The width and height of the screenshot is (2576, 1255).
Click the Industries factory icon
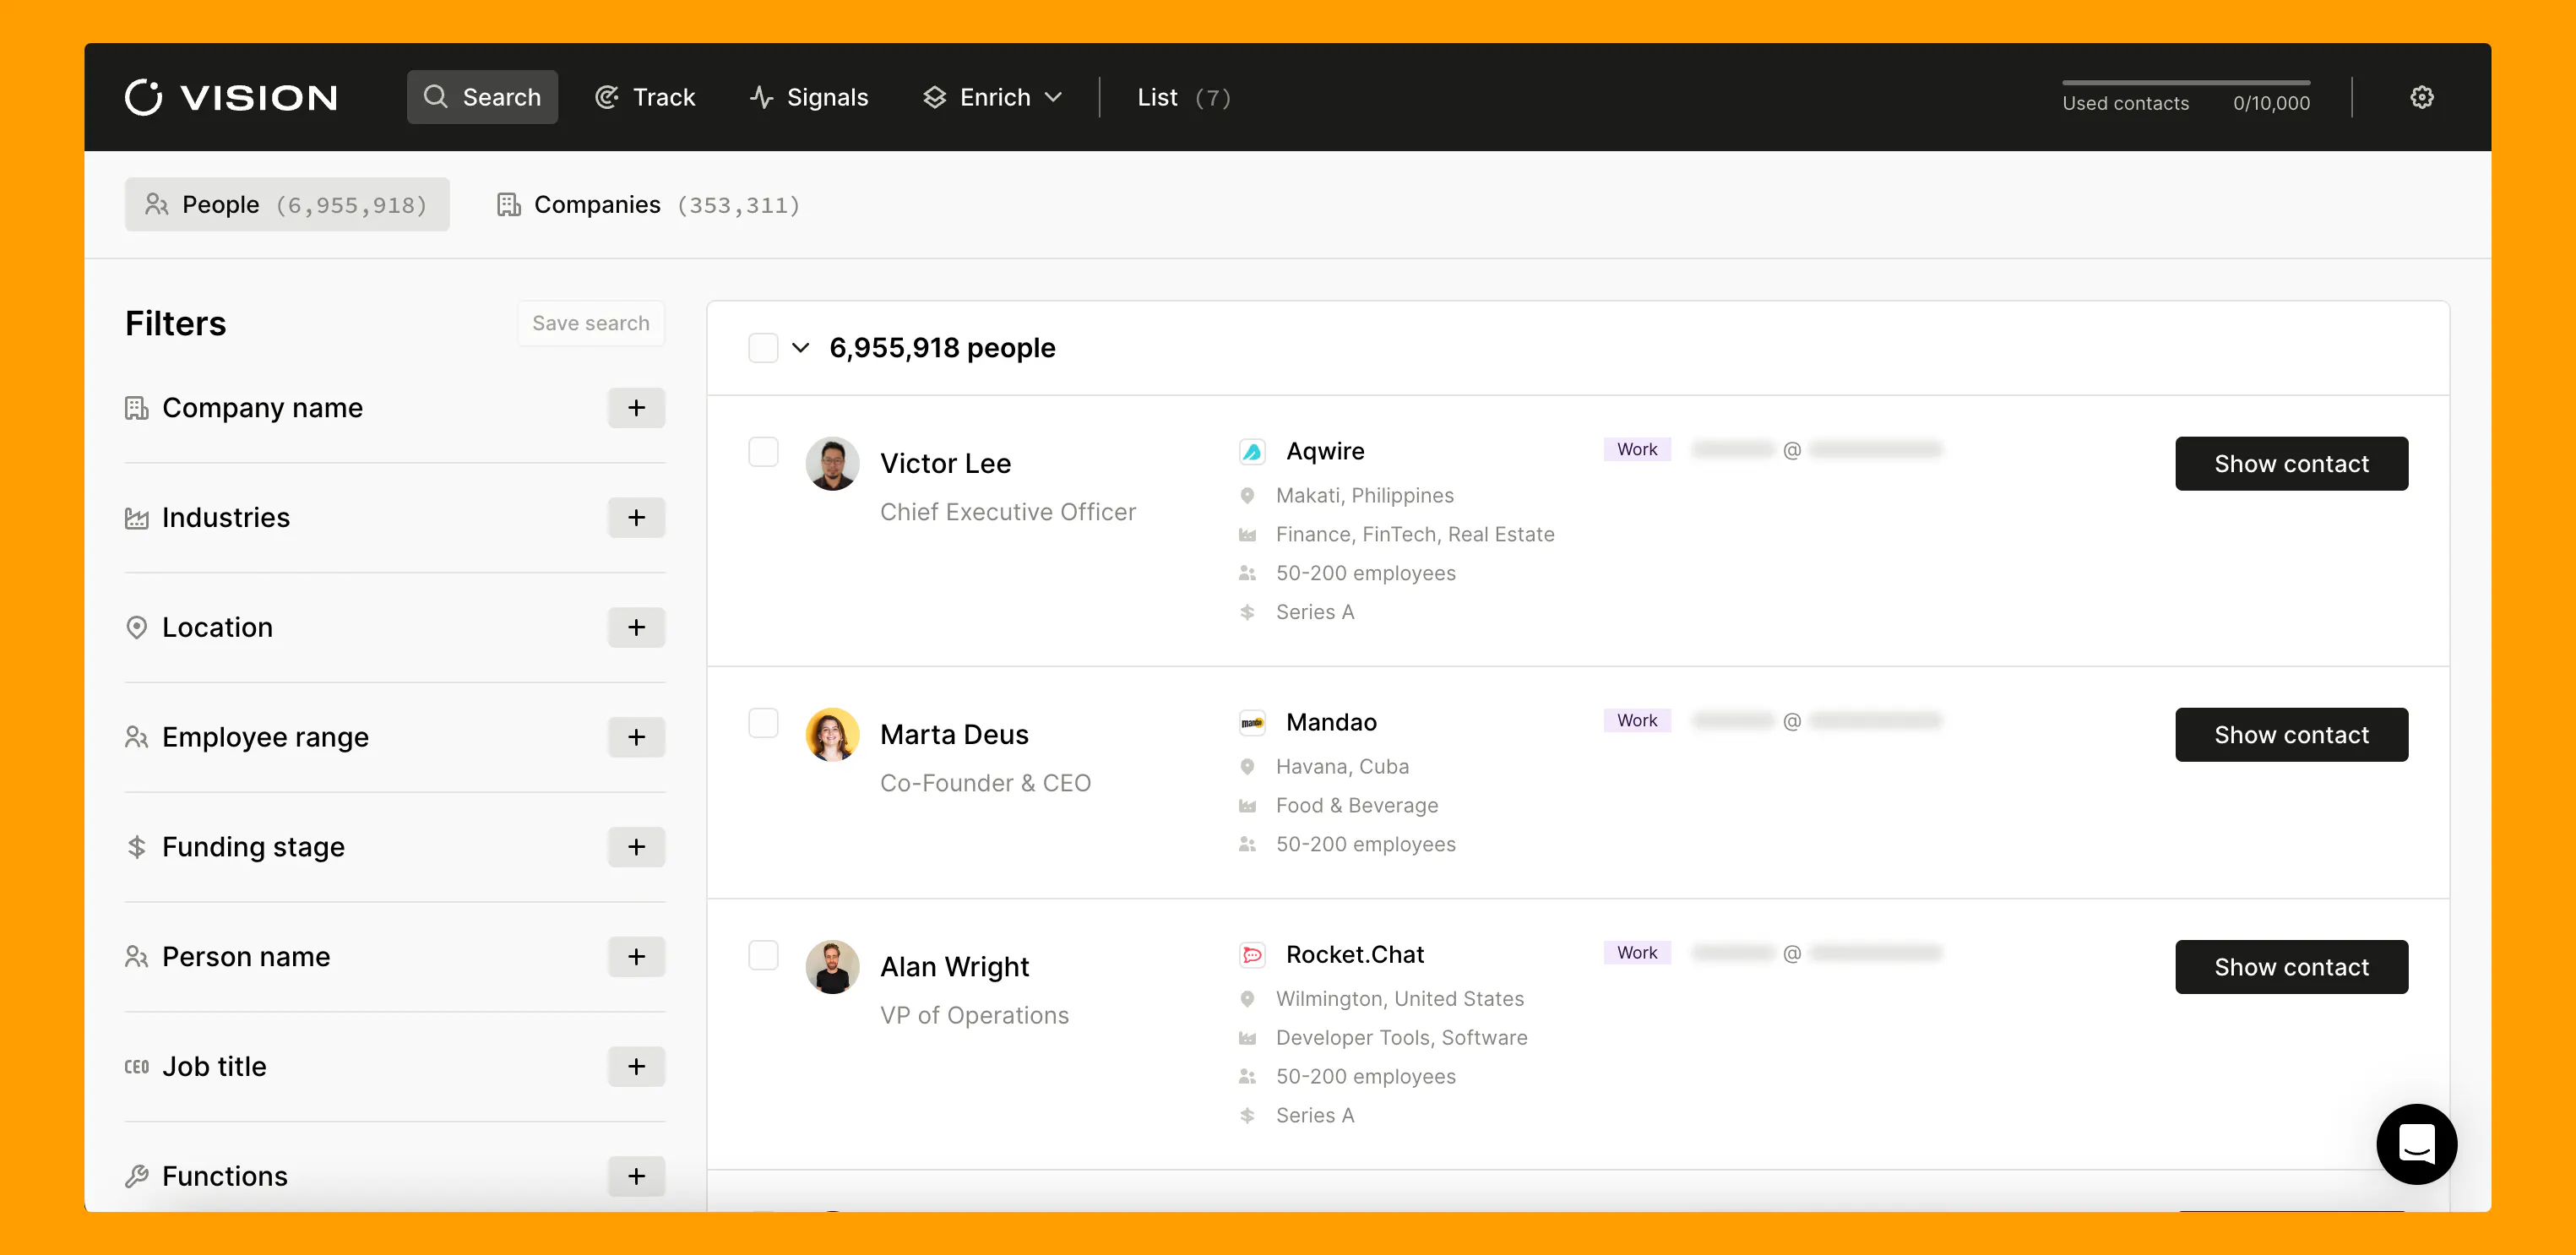[136, 518]
